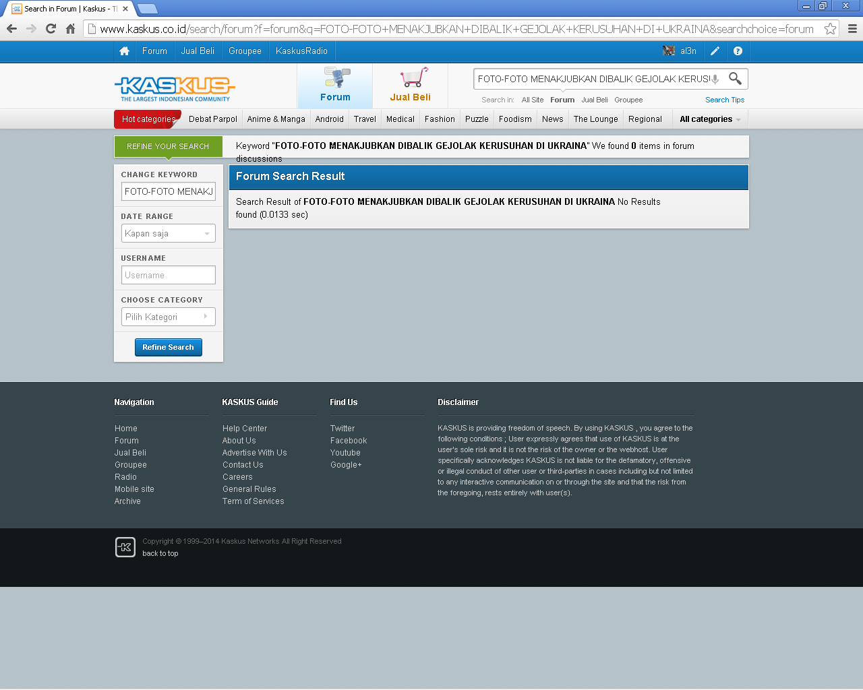Open KaskusRadio in top menu
The width and height of the screenshot is (863, 690).
pos(301,51)
